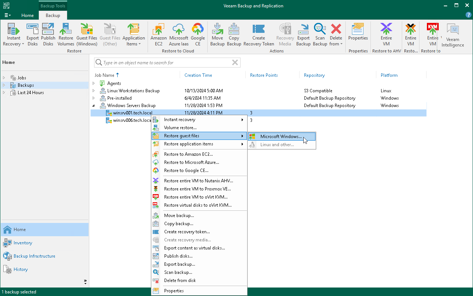Open Delete from dropdown in ribbon

(x=336, y=35)
